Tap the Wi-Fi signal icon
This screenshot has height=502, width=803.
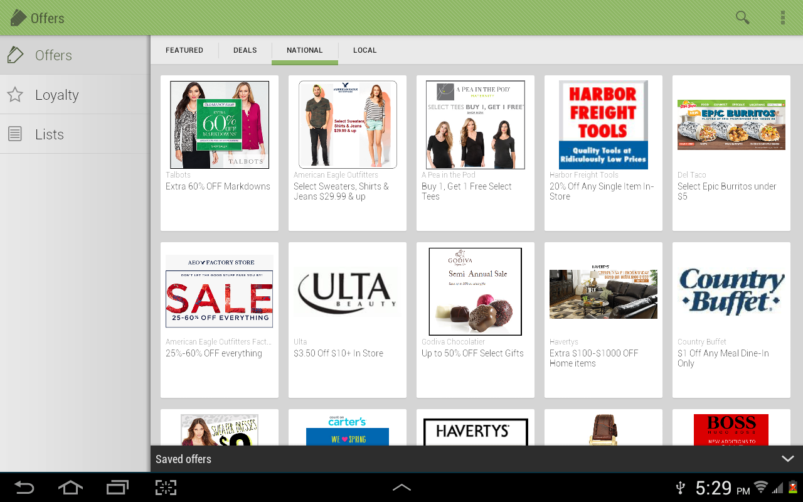pyautogui.click(x=761, y=488)
